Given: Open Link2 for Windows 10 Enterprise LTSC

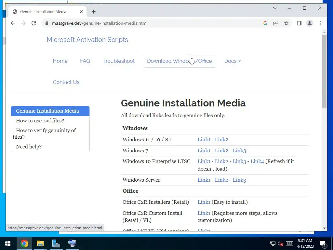Looking at the screenshot, I should (x=221, y=161).
